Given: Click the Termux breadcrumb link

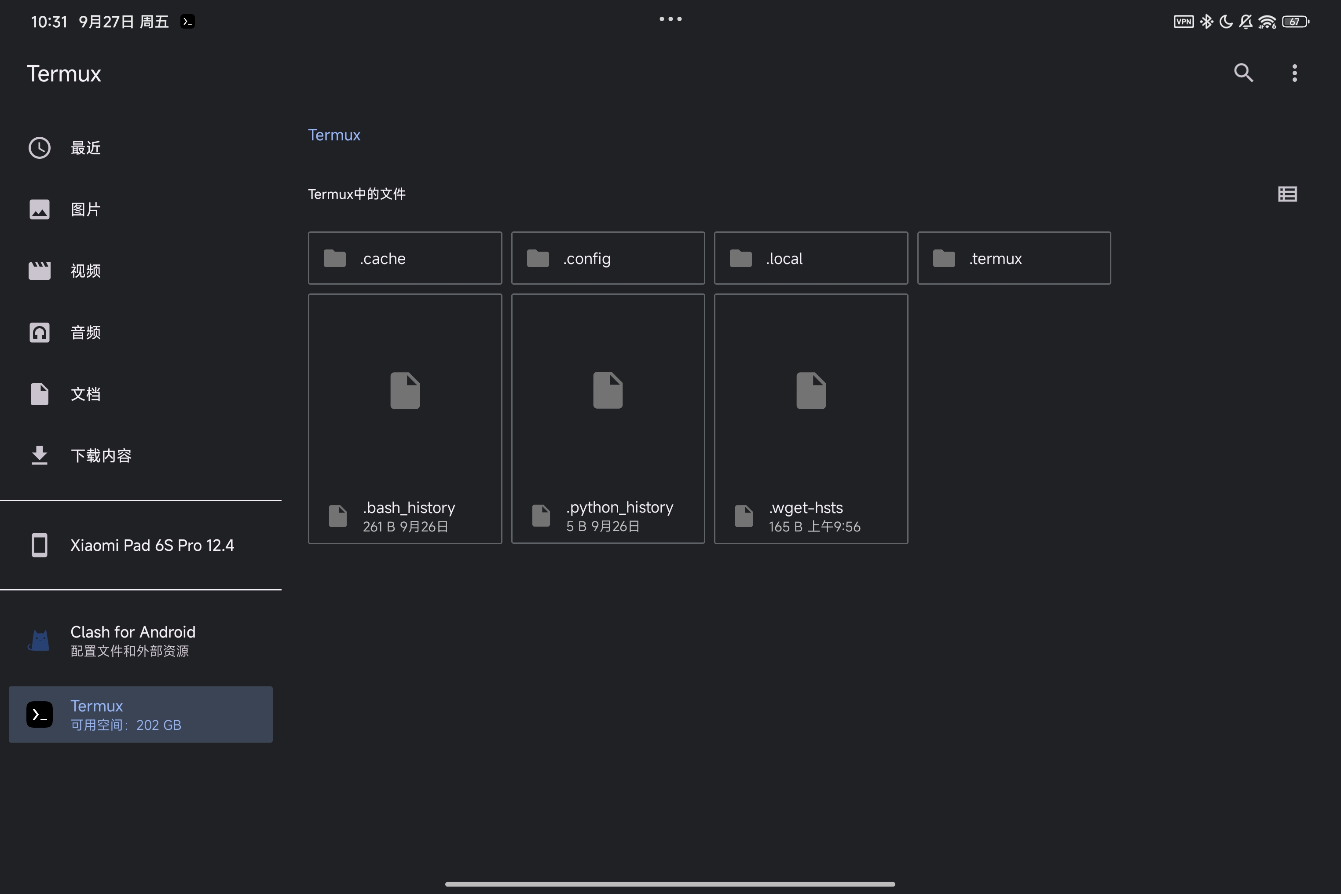Looking at the screenshot, I should [x=334, y=135].
